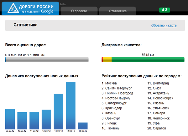Click city entry 11. Волгоград
188x136 pixels.
coord(158,83)
